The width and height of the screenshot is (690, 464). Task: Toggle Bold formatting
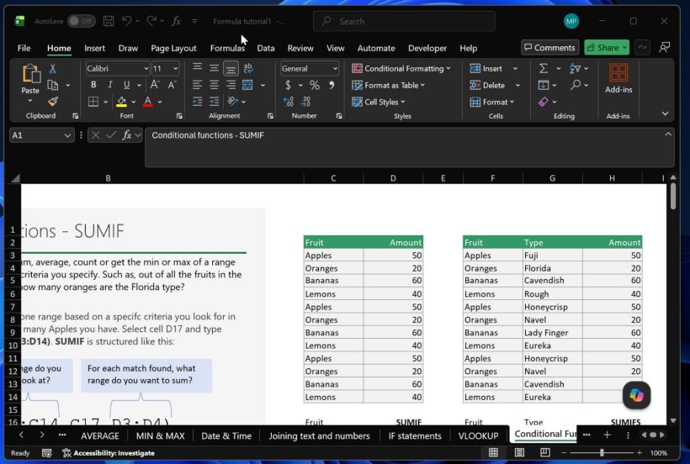click(x=93, y=85)
